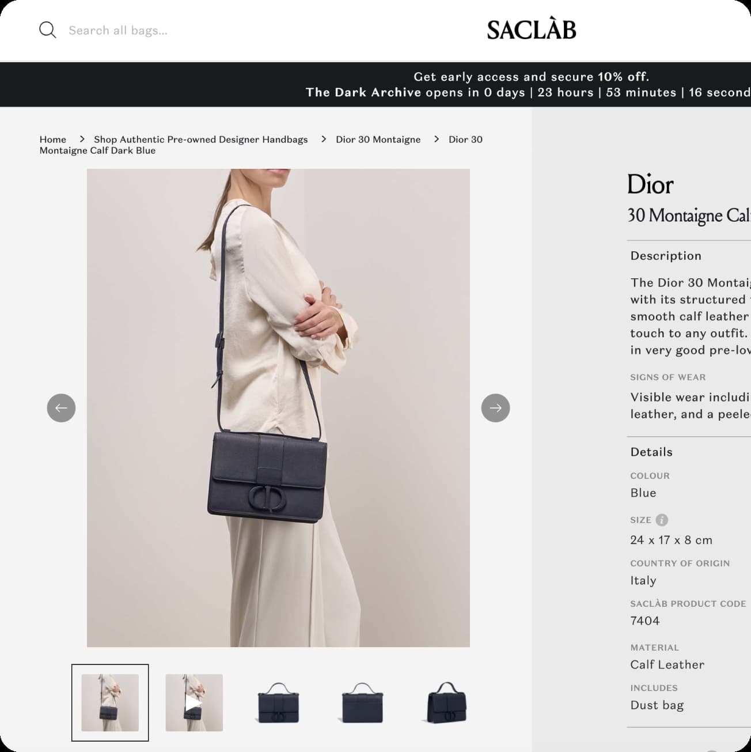Open Shop Authentic Pre-owned Designer Handbags breadcrumb

click(201, 139)
